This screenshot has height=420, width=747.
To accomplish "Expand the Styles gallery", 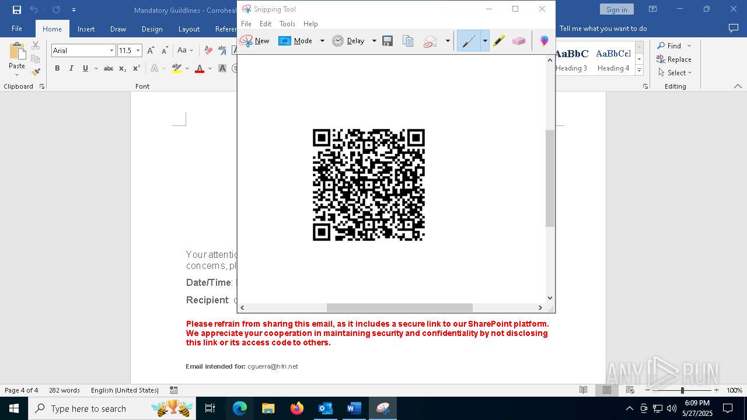I will (639, 71).
